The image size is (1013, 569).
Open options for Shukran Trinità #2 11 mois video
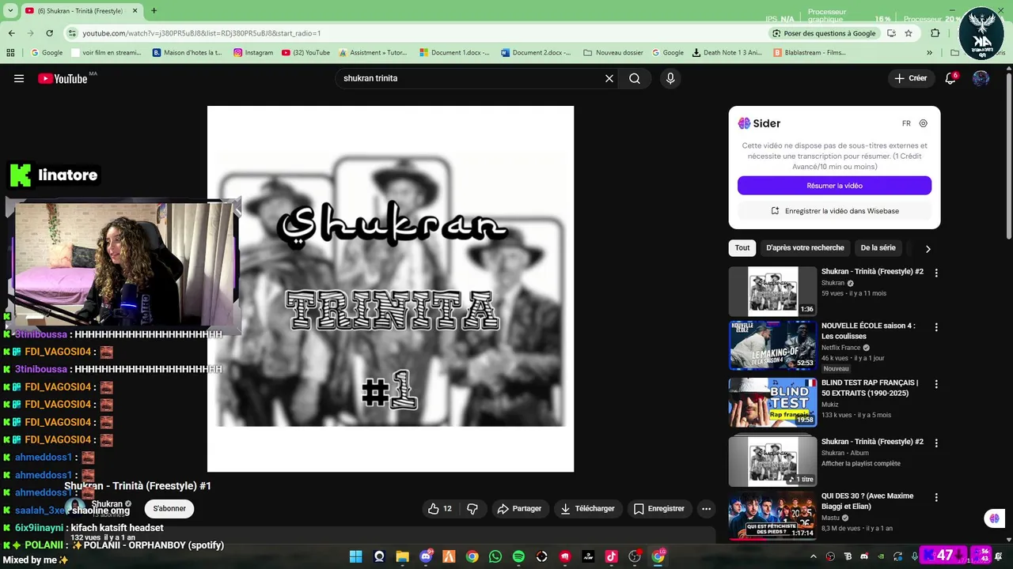click(x=936, y=273)
